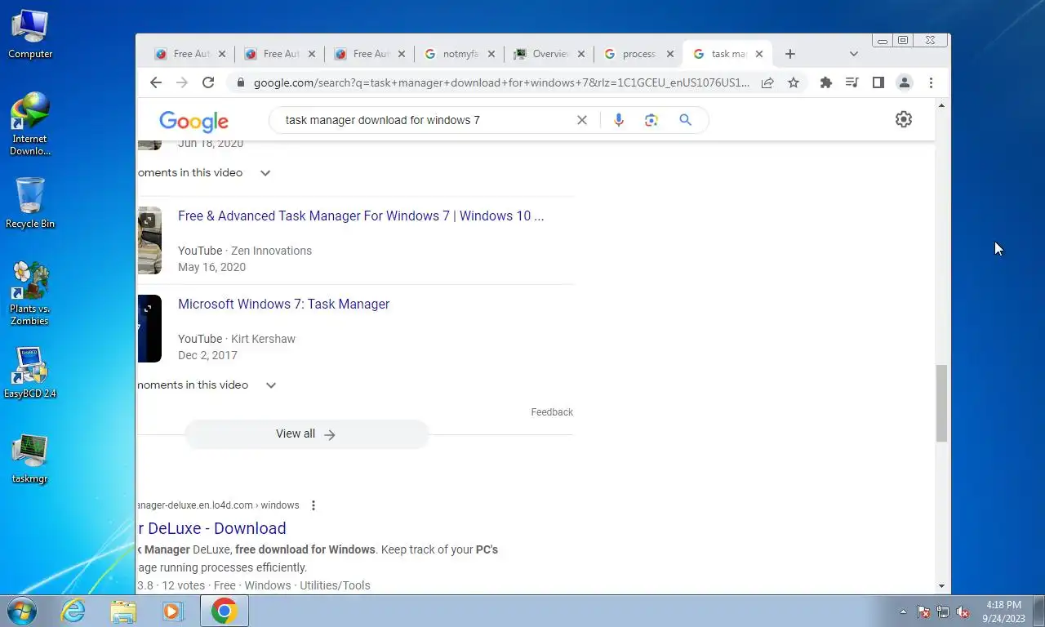Open Microsoft Windows 7: Task Manager video
Viewport: 1045px width, 627px height.
click(283, 305)
